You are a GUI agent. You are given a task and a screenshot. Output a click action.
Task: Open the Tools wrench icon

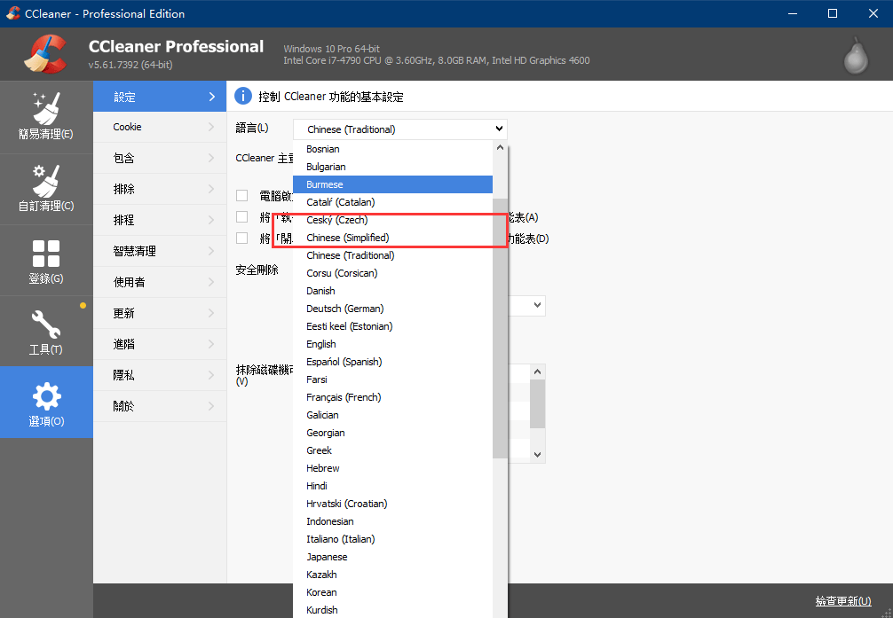tap(45, 324)
